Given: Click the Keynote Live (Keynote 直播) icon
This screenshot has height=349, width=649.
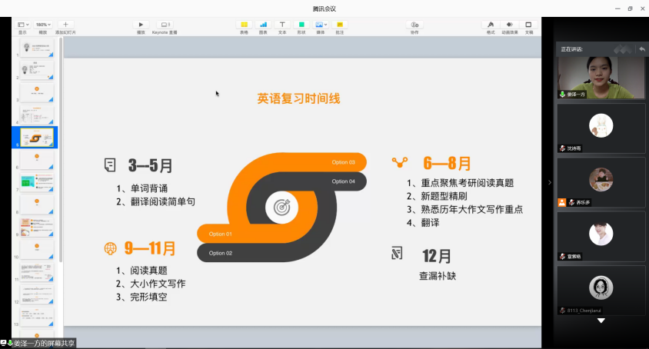Looking at the screenshot, I should [x=164, y=25].
